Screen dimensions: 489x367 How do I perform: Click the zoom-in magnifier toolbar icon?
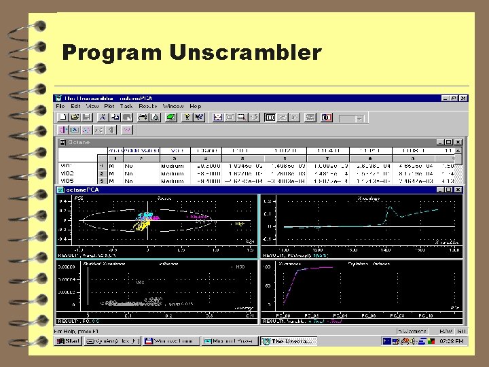click(242, 118)
